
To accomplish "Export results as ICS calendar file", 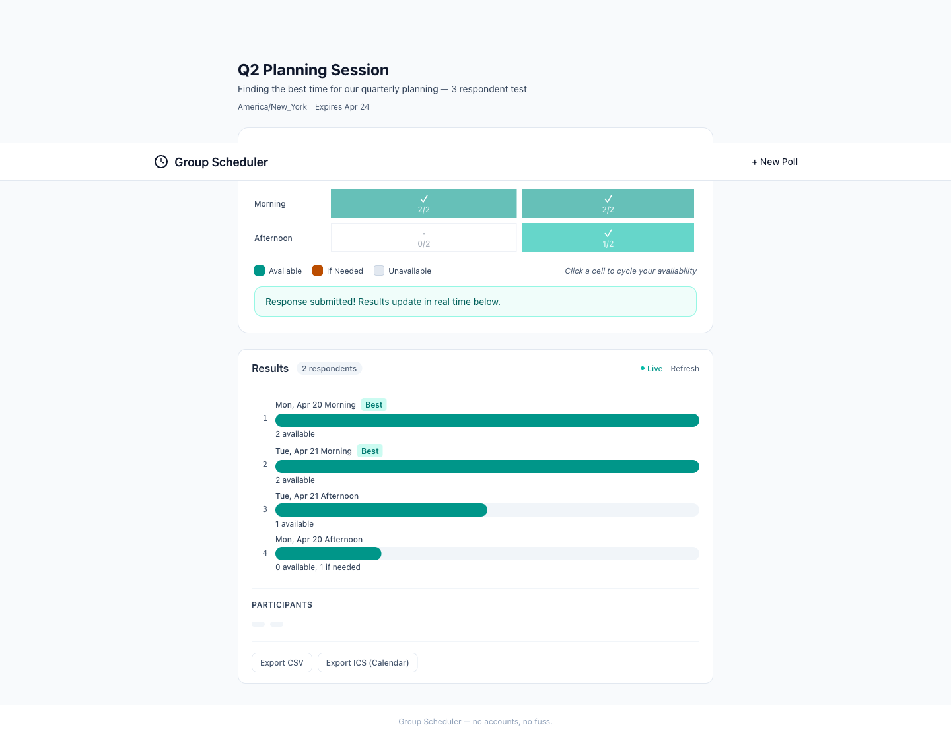I will tap(367, 662).
